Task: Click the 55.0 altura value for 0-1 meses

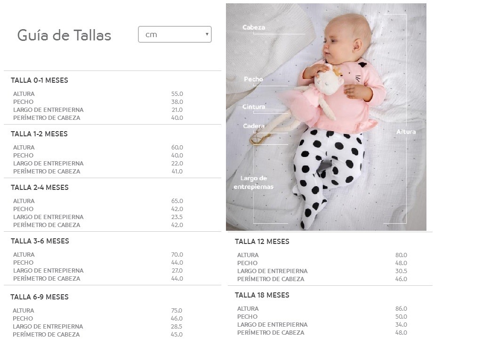Action: point(177,94)
